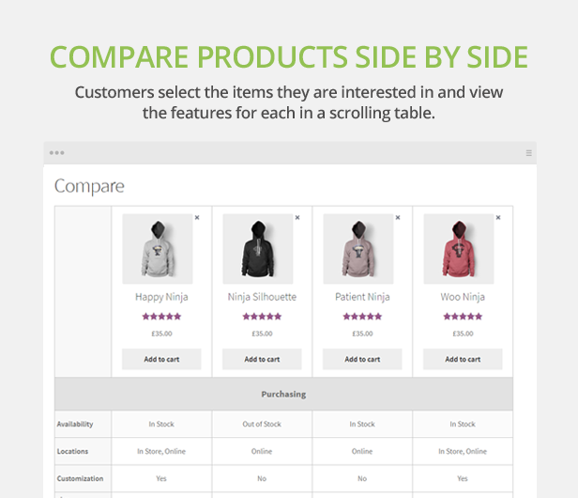Remove Woo Ninja with its X icon
The width and height of the screenshot is (578, 498).
click(498, 217)
